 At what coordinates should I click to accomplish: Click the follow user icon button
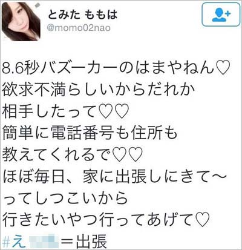click(x=221, y=15)
